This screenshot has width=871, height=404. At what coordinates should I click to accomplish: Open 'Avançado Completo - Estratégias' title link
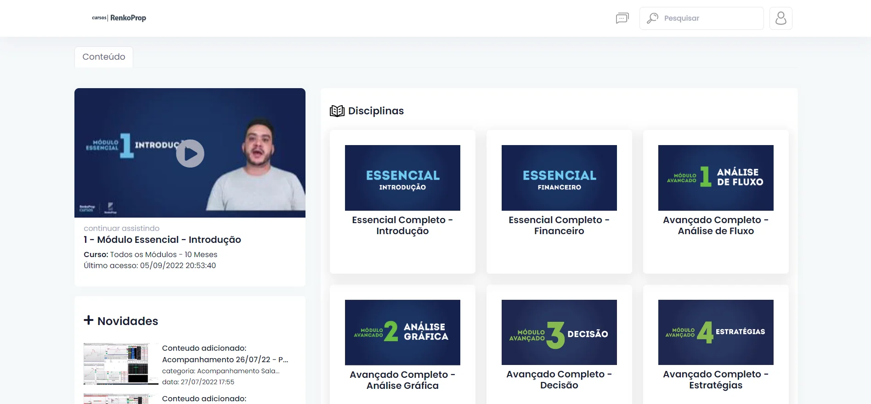(716, 380)
